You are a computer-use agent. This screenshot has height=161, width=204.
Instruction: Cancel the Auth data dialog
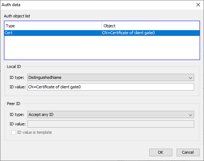188,152
